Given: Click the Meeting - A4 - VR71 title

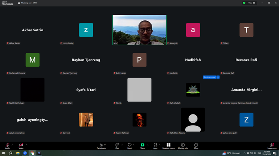Looking at the screenshot, I should point(29,3).
